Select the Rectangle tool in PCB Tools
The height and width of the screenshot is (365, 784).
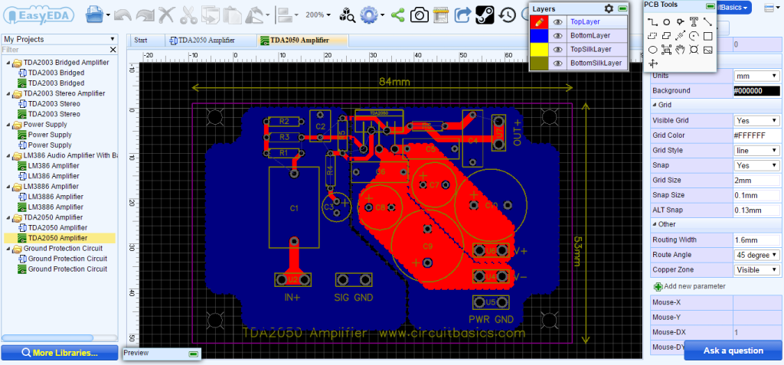click(x=707, y=35)
